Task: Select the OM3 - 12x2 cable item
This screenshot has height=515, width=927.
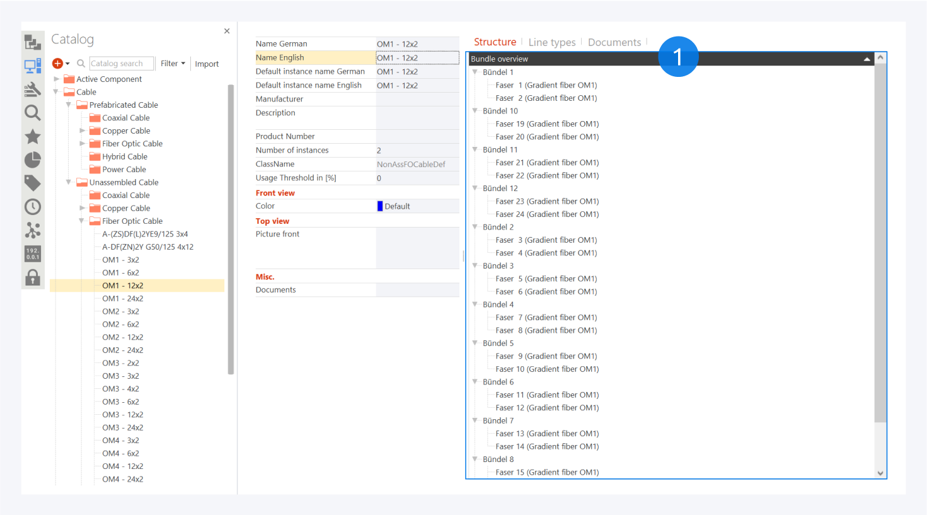Action: [x=123, y=415]
